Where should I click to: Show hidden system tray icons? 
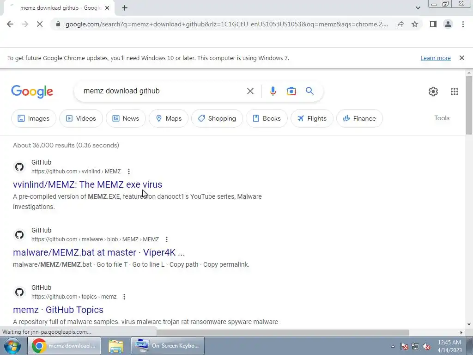coord(393,346)
